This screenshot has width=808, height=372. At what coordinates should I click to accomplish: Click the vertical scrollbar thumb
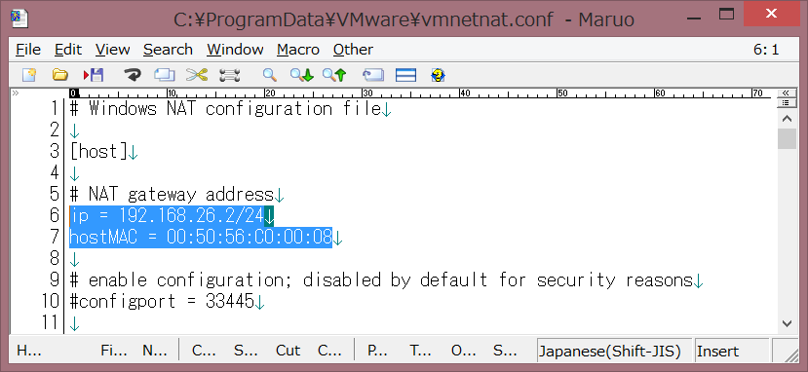tap(787, 139)
